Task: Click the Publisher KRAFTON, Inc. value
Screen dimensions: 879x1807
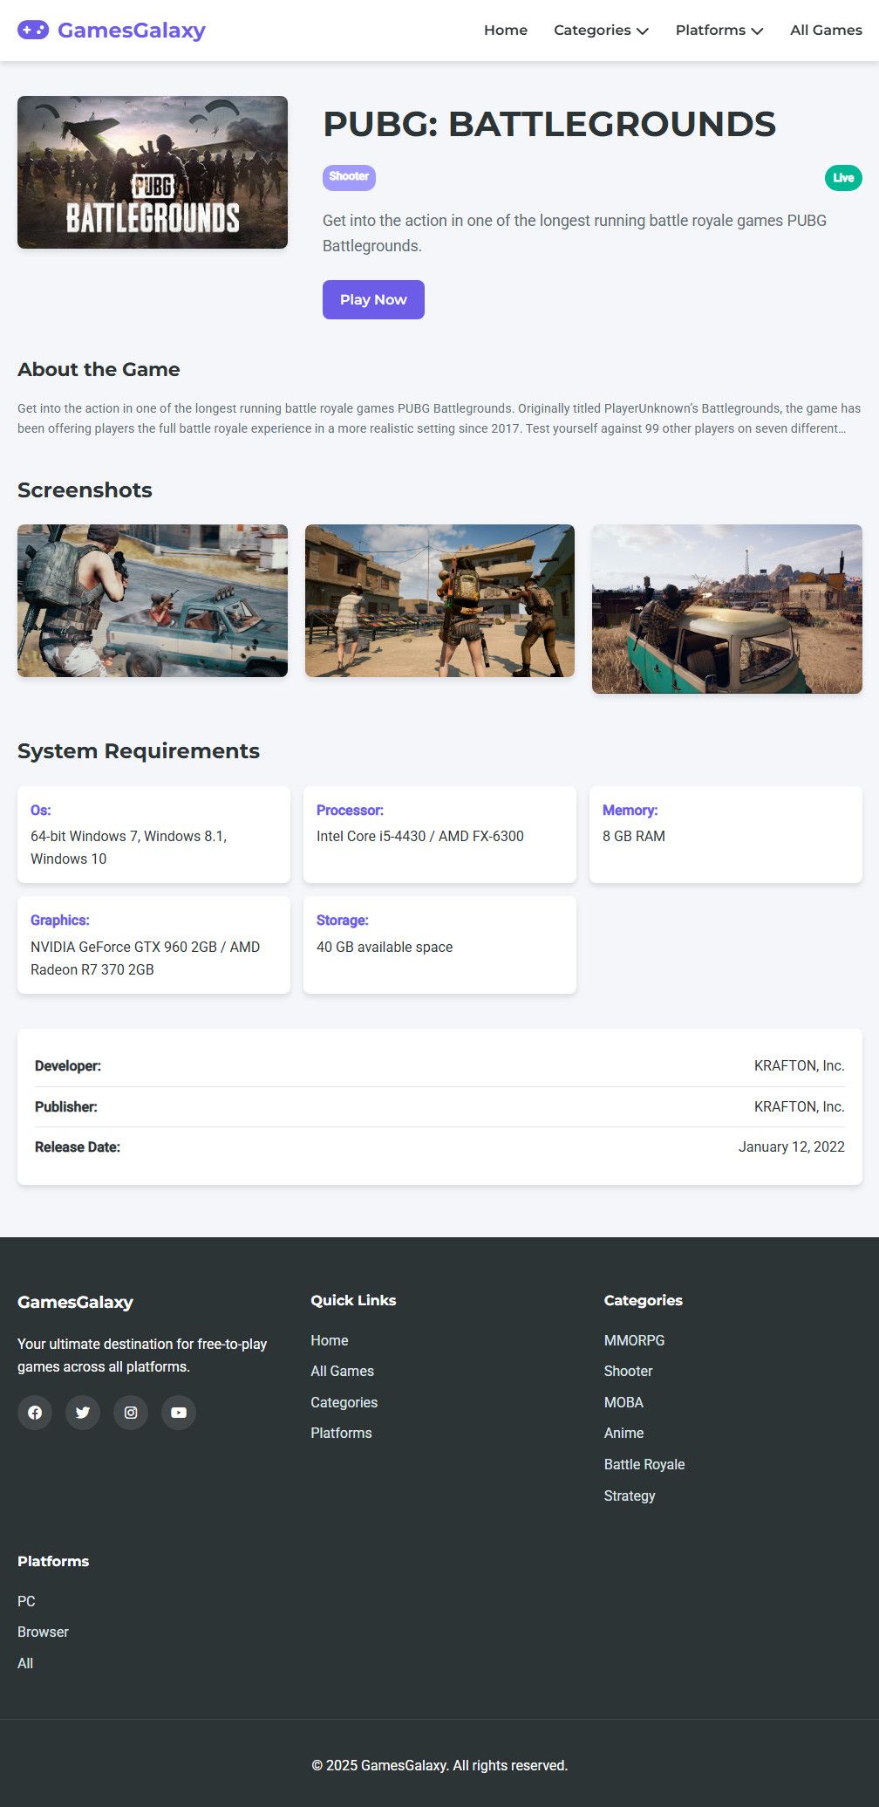Action: (799, 1106)
